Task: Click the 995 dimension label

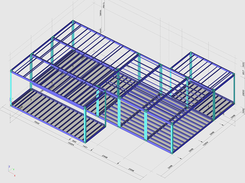Action: pos(74,141)
